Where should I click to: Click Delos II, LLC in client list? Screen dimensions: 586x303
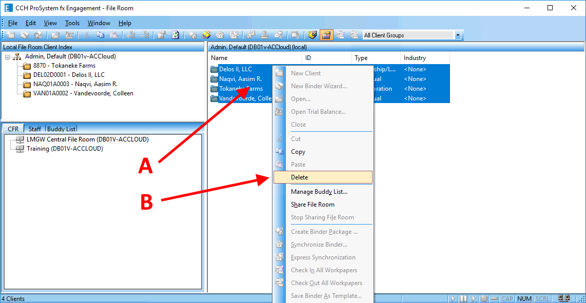click(236, 69)
